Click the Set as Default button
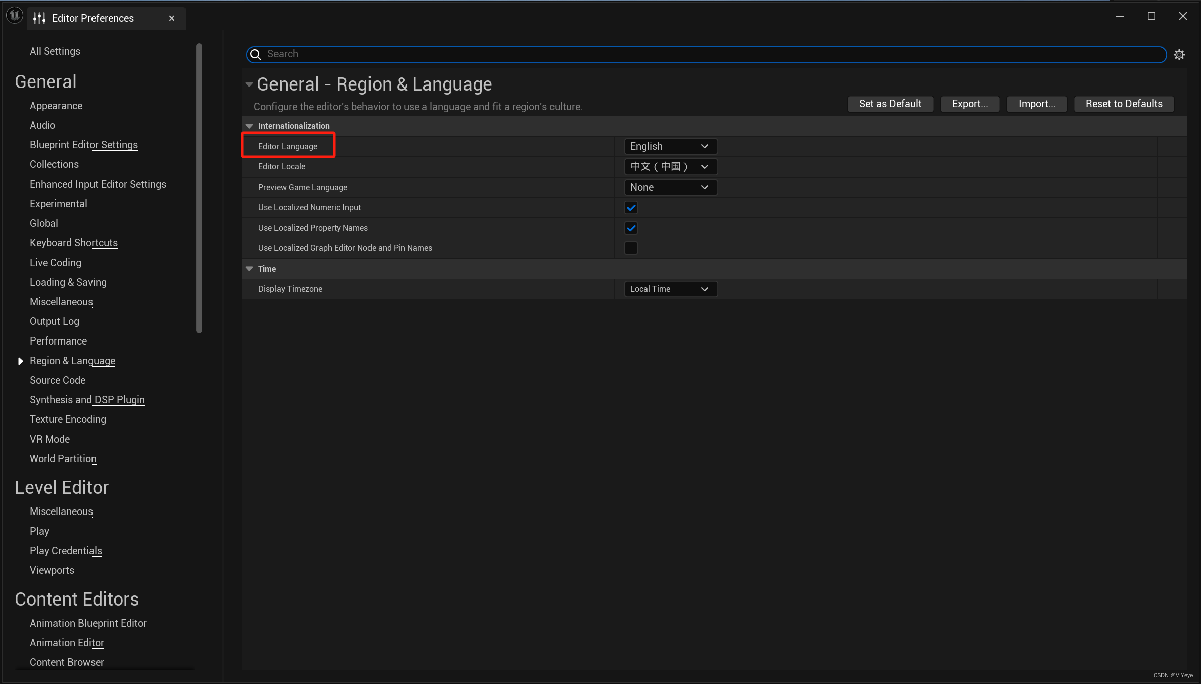Screen dimensions: 1201x684 coord(890,104)
